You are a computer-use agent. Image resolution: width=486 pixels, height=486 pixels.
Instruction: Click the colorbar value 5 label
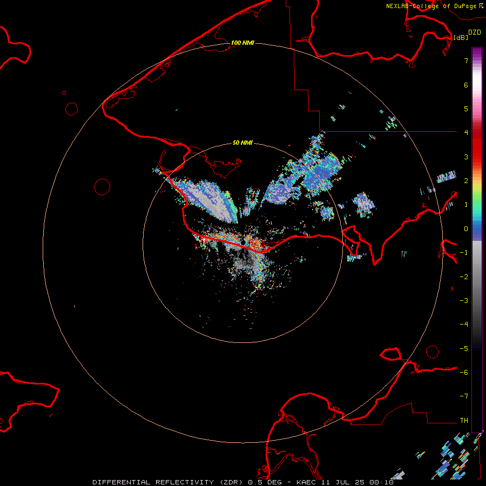pos(466,109)
